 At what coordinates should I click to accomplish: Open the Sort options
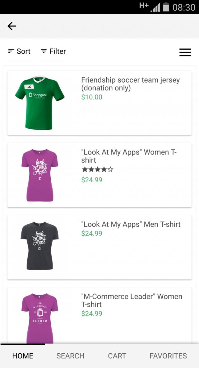click(x=19, y=51)
